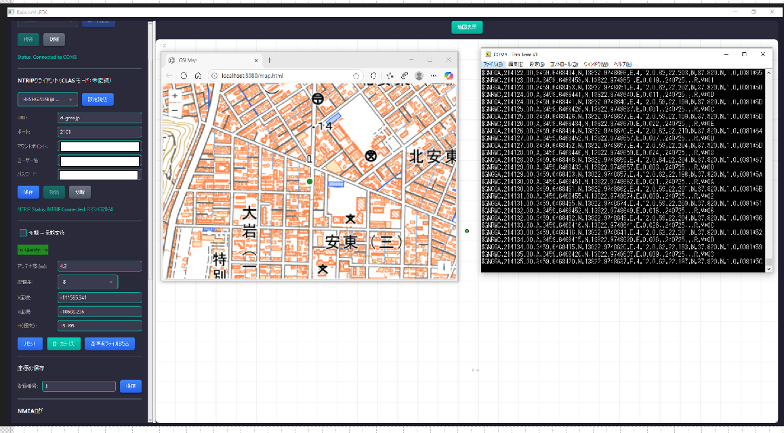Screen dimensions: 784x433
Task: Select the green position marker on map
Action: pos(310,182)
